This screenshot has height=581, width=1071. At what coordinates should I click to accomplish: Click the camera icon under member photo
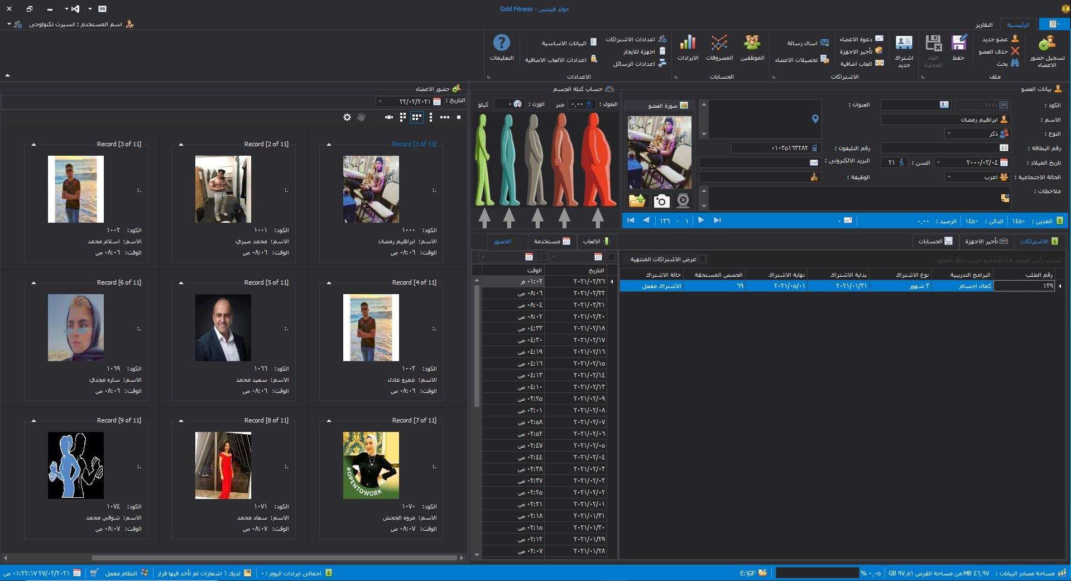(x=661, y=201)
